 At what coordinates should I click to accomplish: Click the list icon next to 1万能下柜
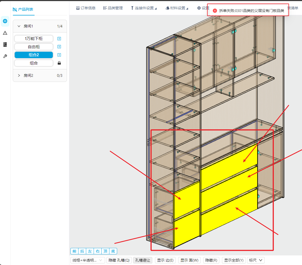pyautogui.click(x=59, y=39)
